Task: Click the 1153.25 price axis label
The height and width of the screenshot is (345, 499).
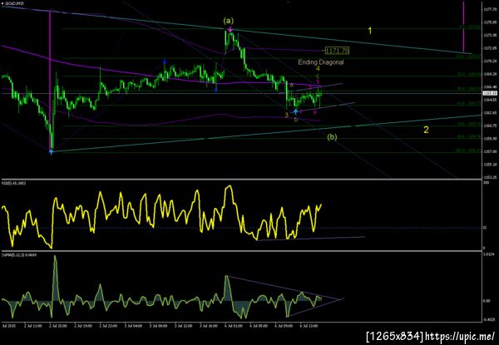Action: [489, 177]
